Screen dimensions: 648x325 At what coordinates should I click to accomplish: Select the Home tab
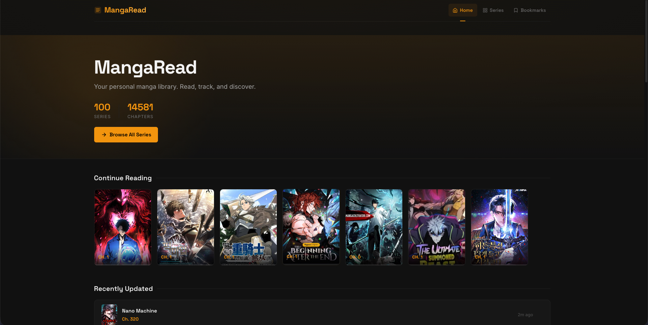click(x=463, y=10)
